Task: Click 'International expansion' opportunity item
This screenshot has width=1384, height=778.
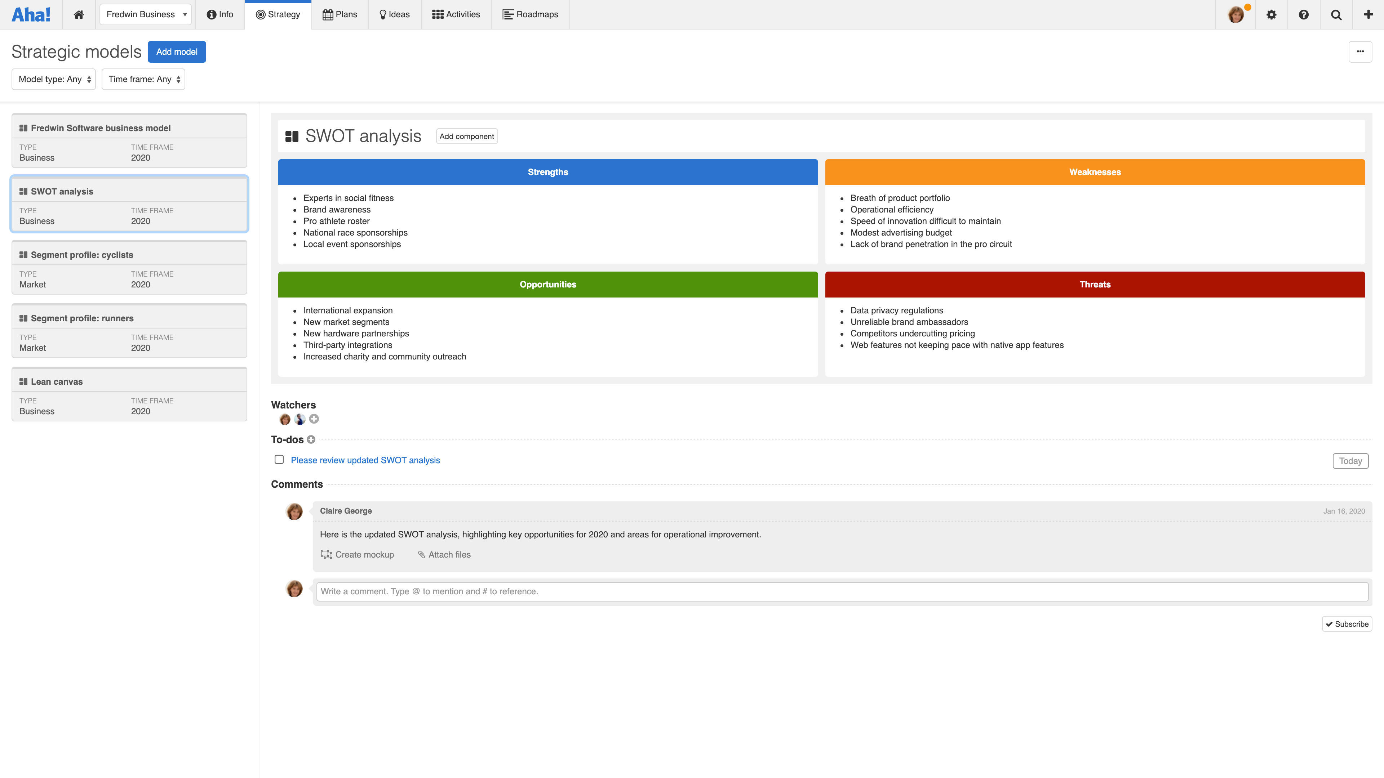Action: (347, 310)
